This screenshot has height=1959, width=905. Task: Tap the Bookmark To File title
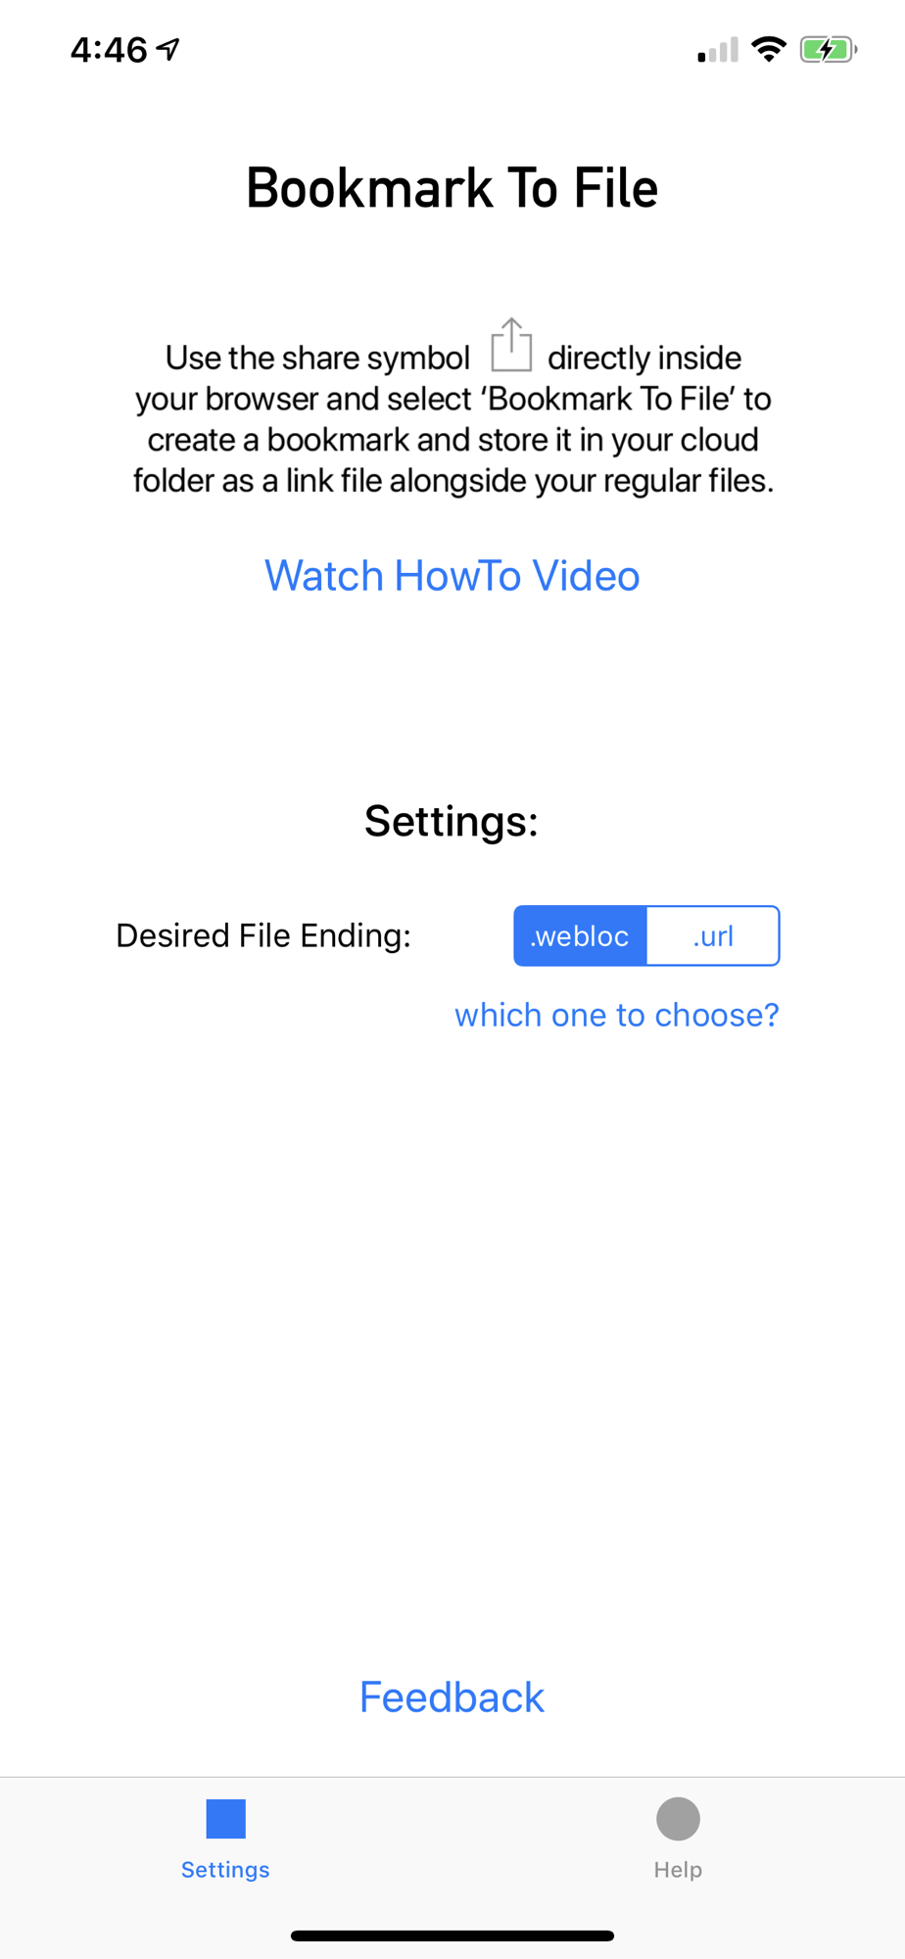452,188
